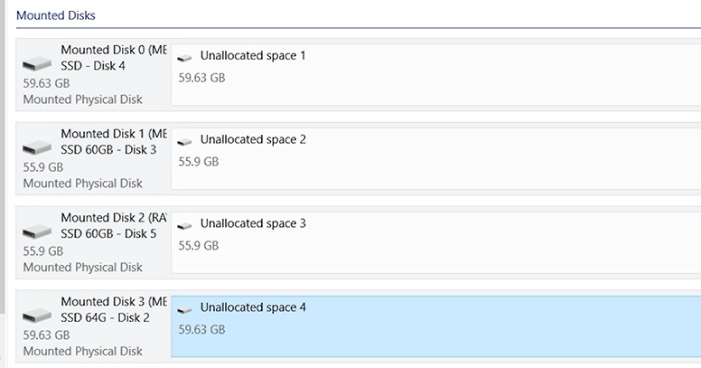Click the small icon beside Unallocated space 4
Image resolution: width=701 pixels, height=368 pixels.
184,309
